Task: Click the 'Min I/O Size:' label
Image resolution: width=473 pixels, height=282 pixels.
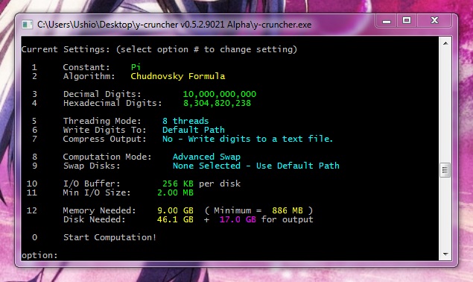Action: [x=97, y=192]
